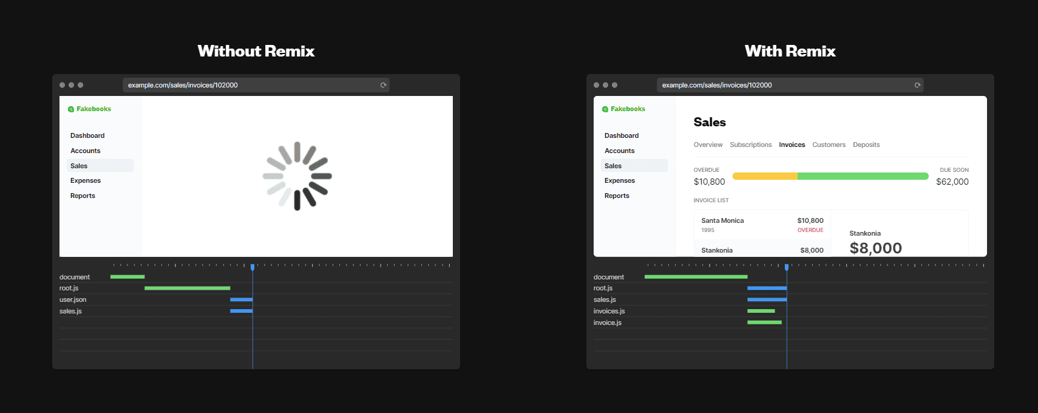Switch to the Deposits tab
1038x413 pixels.
tap(866, 145)
